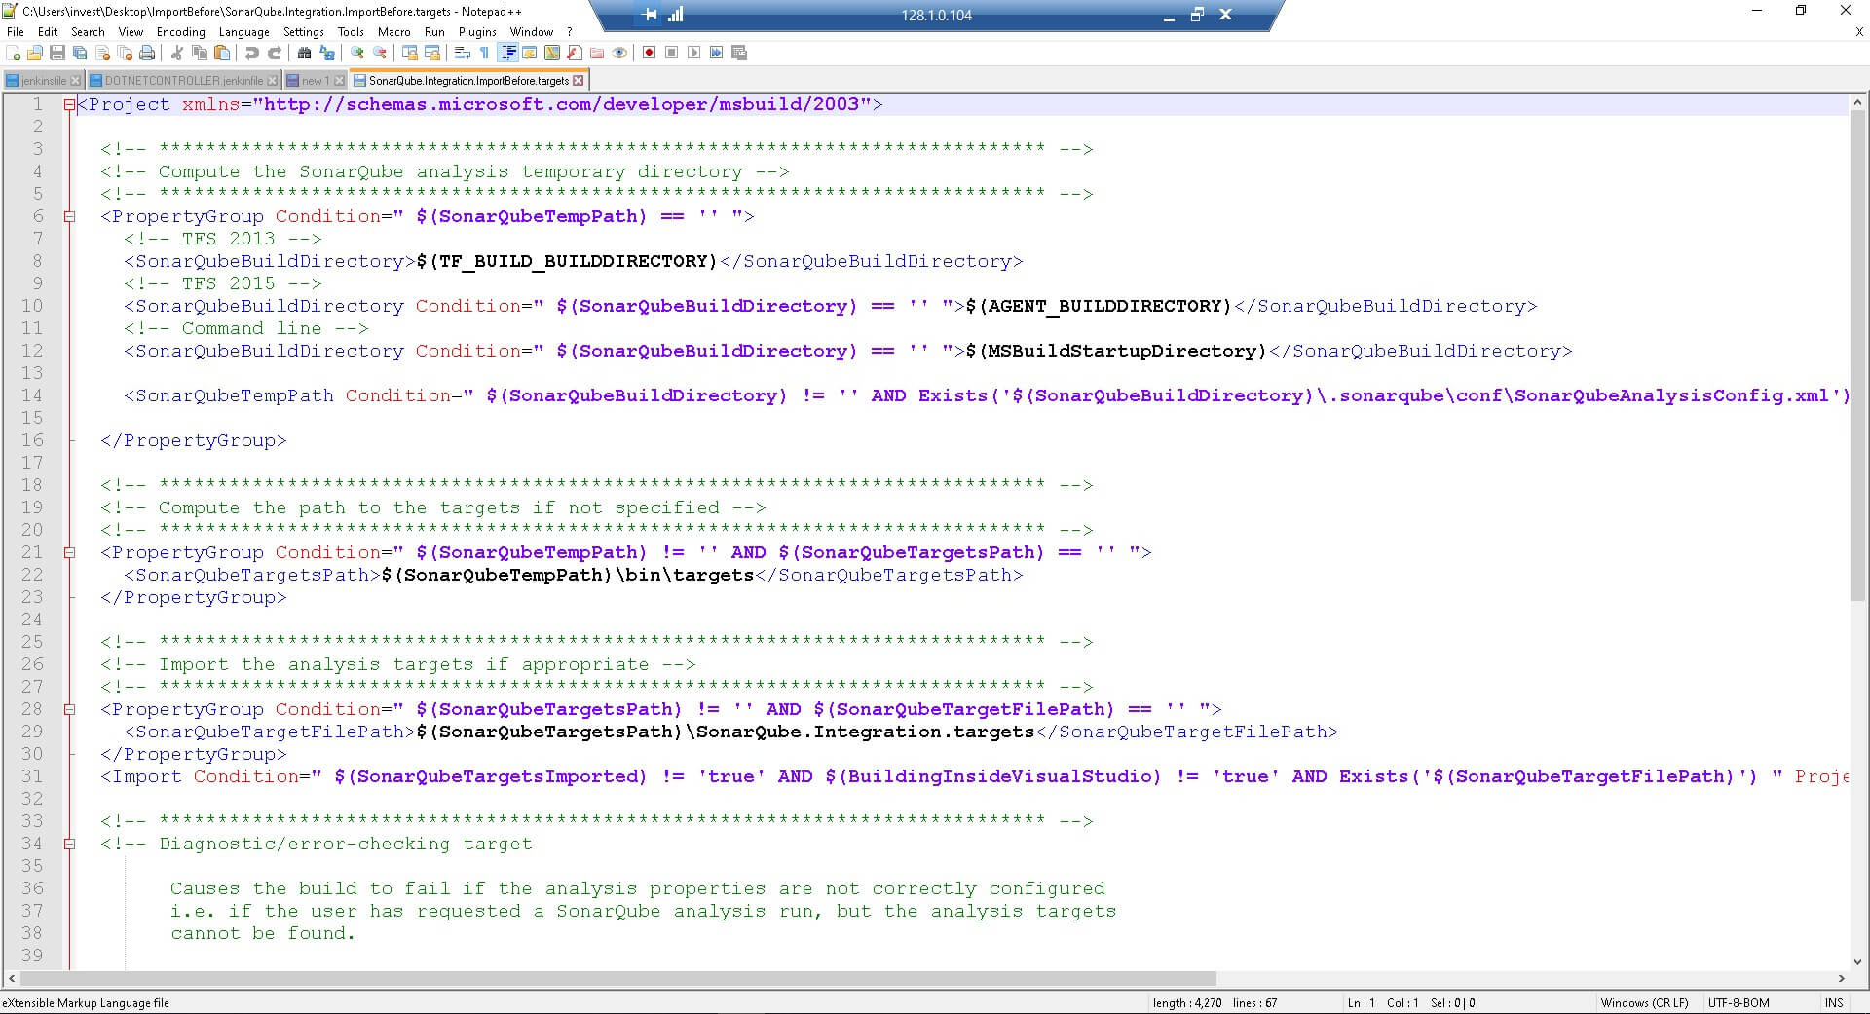Collapse the Project element fold on line 1
The height and width of the screenshot is (1014, 1870).
click(69, 104)
